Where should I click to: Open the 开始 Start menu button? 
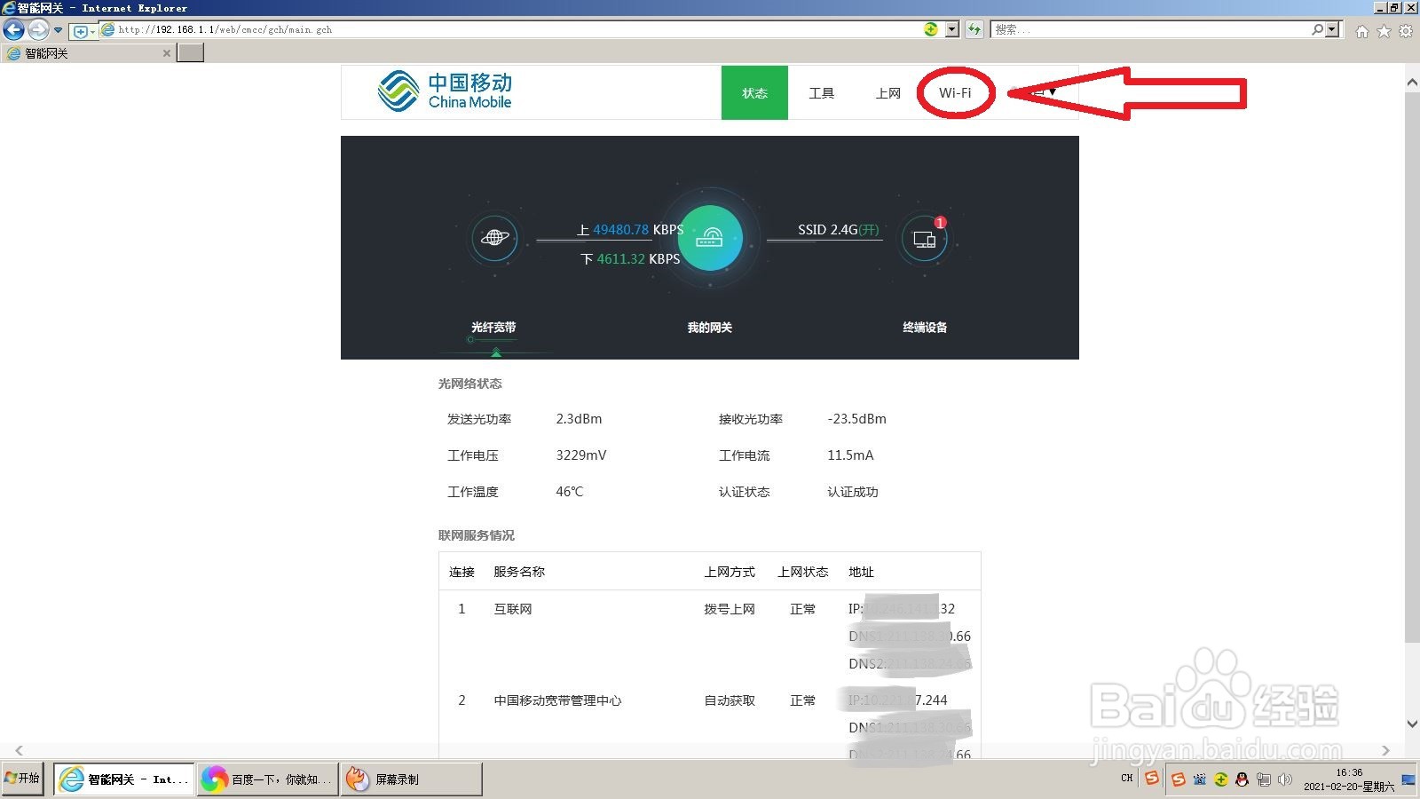(x=22, y=779)
